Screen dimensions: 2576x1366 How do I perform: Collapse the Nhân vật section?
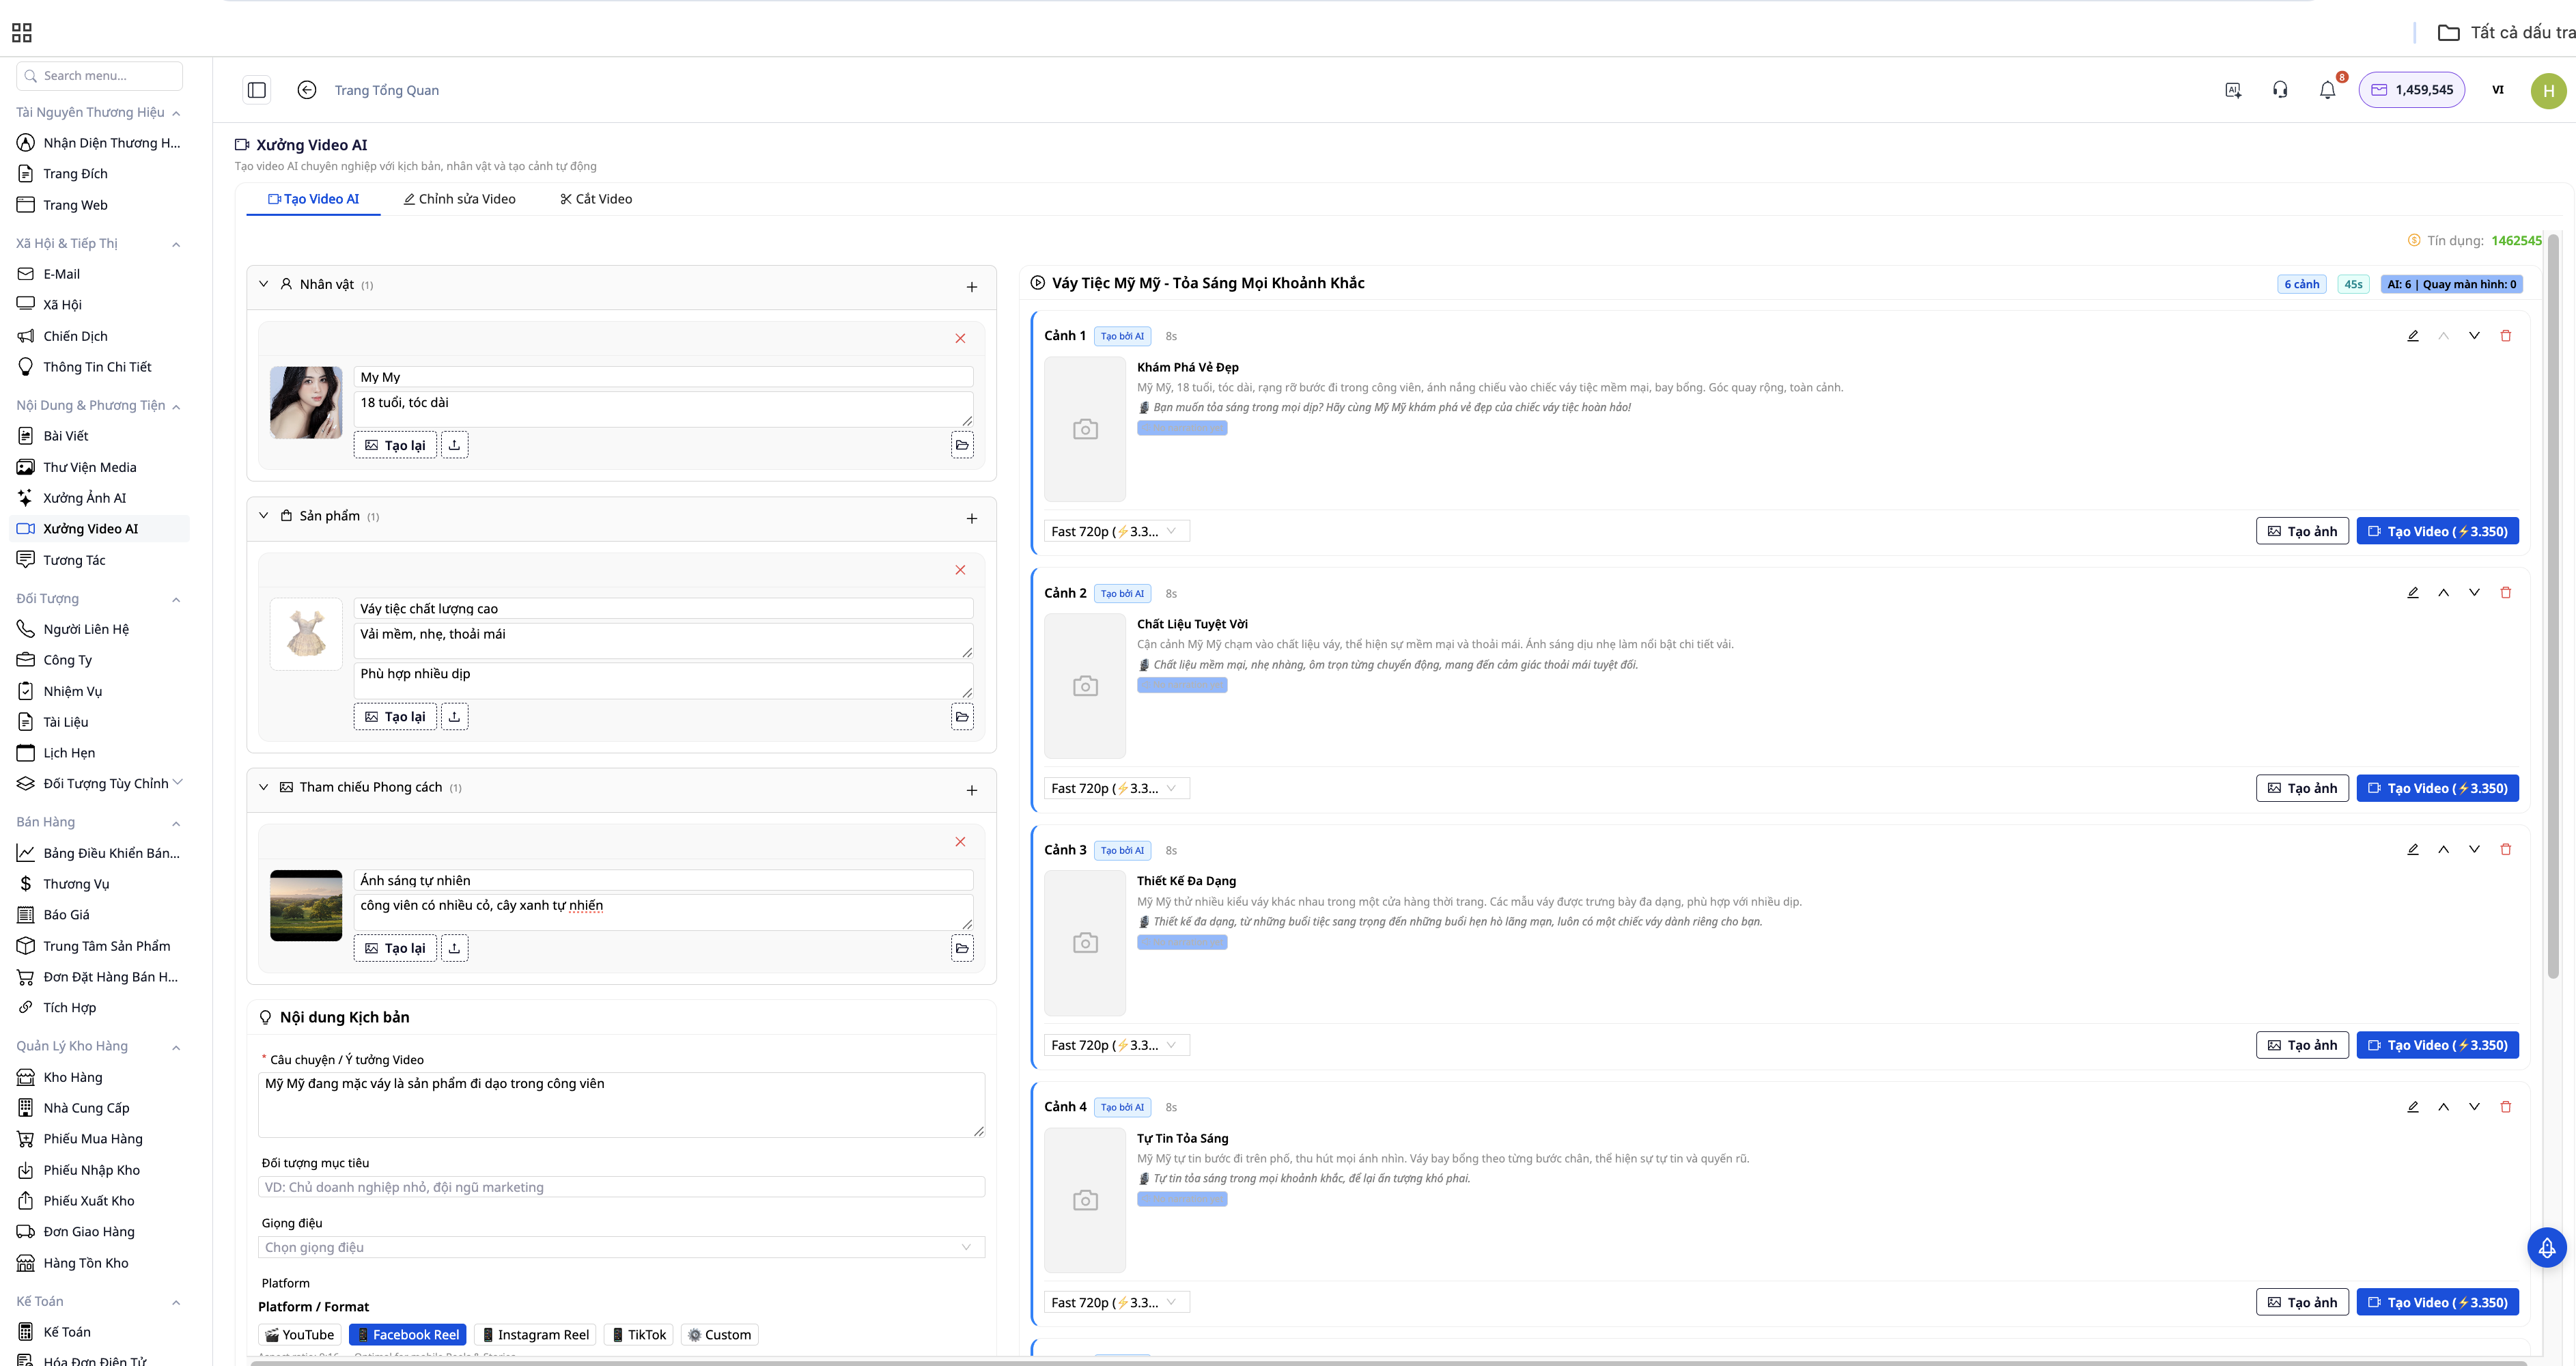(x=264, y=285)
